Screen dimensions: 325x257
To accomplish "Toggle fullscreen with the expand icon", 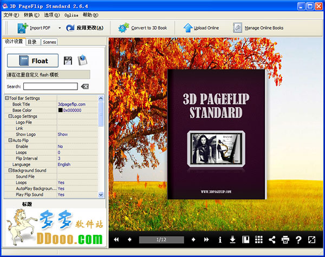I will [312, 240].
